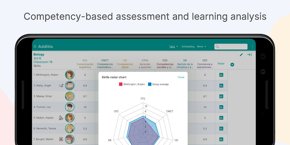Image resolution: width=290 pixels, height=145 pixels.
Task: Add a new column with plus icon
Action: coord(232,65)
